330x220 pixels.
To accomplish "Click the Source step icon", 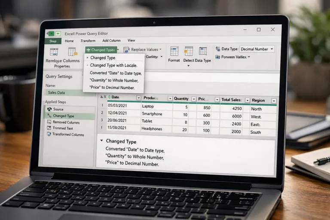I will tap(49, 109).
